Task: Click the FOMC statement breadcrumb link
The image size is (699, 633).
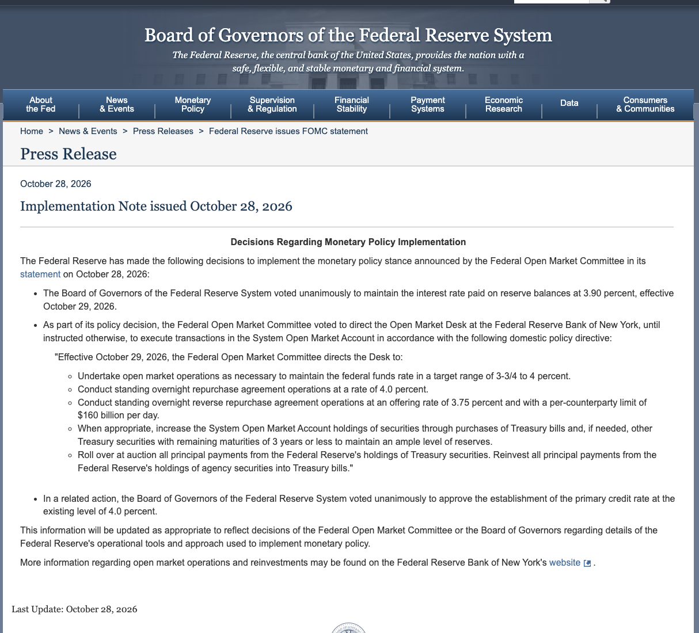Action: tap(288, 131)
